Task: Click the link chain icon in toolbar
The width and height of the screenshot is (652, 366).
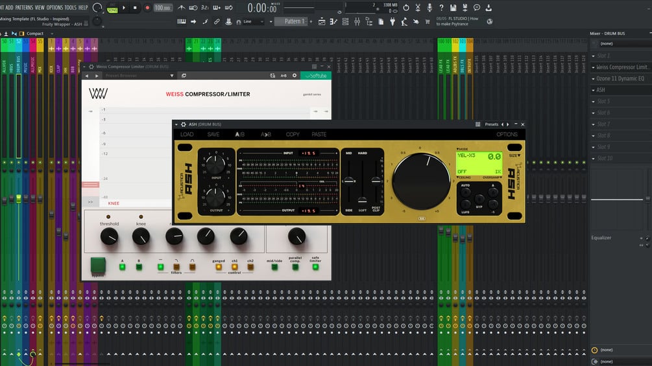Action: click(x=217, y=21)
